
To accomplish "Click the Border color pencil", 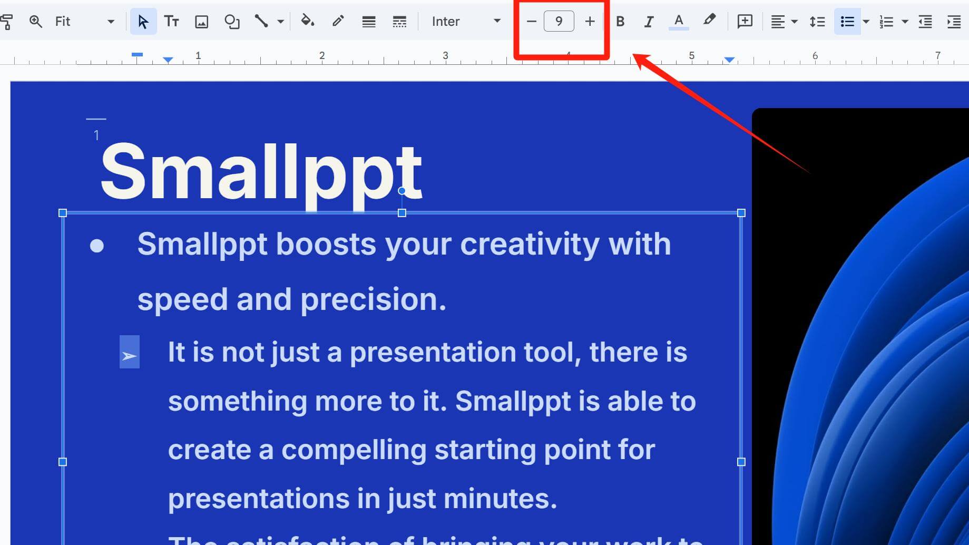I will tap(338, 22).
